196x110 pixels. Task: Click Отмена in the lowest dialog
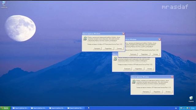point(168,92)
